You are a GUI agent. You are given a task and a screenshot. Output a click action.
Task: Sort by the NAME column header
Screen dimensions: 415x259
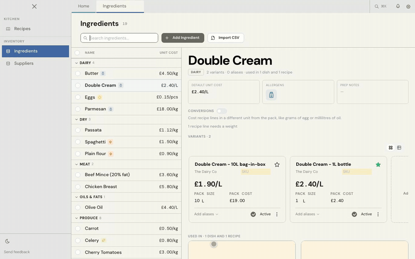click(90, 53)
